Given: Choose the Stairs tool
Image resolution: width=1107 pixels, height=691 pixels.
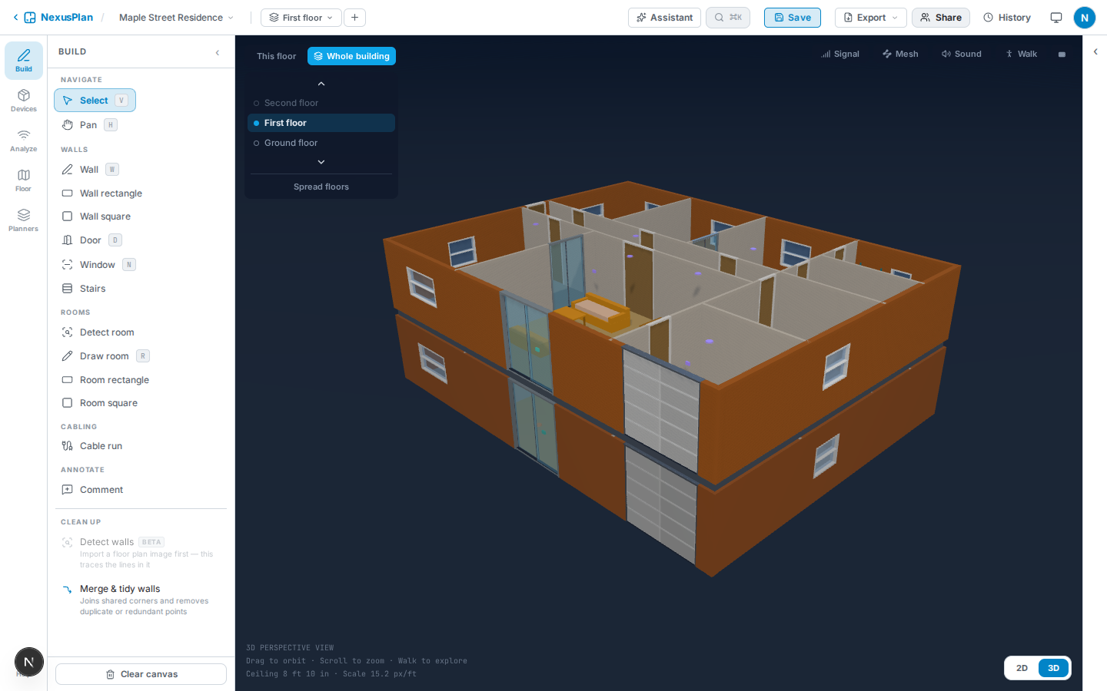Looking at the screenshot, I should tap(84, 289).
